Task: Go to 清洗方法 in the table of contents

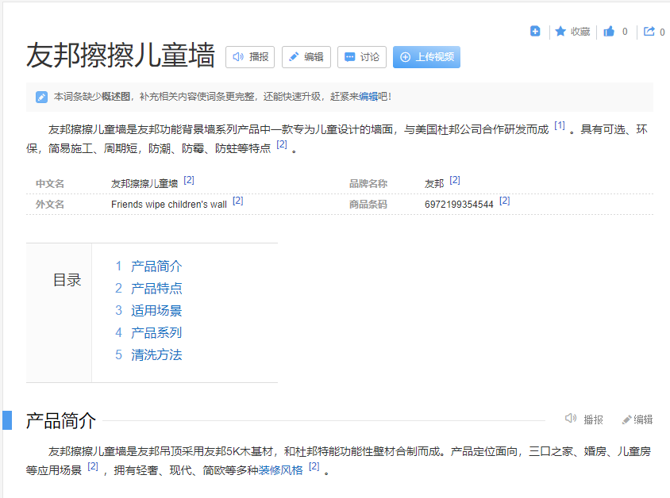Action: tap(156, 355)
